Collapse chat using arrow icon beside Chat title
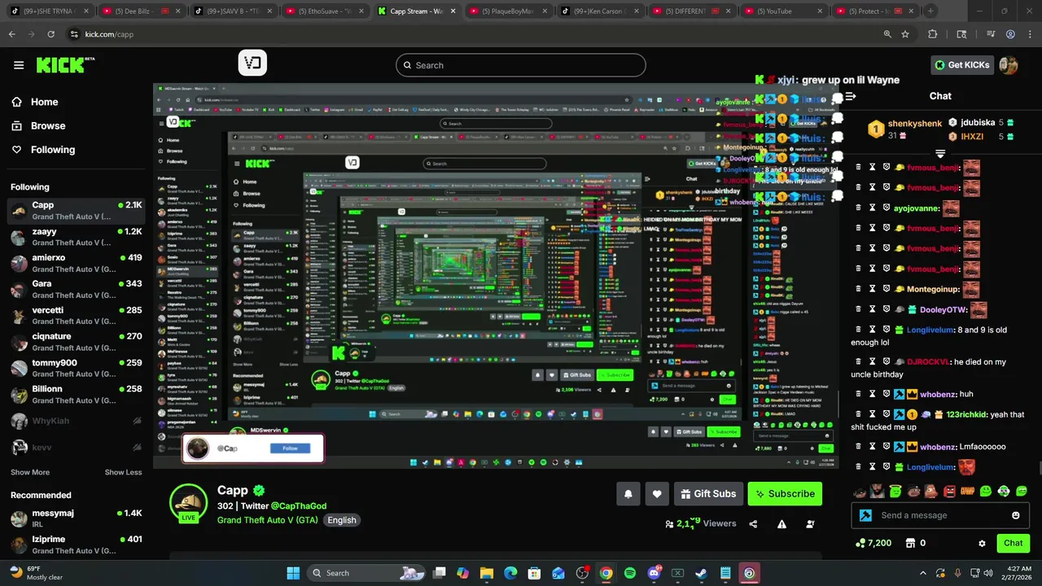The width and height of the screenshot is (1042, 586). (x=851, y=96)
